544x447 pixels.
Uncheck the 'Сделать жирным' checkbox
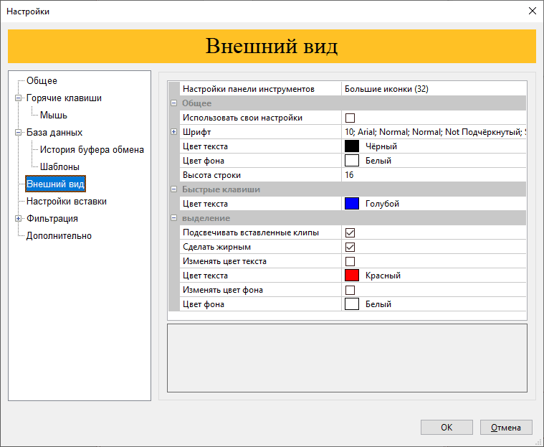coord(350,247)
